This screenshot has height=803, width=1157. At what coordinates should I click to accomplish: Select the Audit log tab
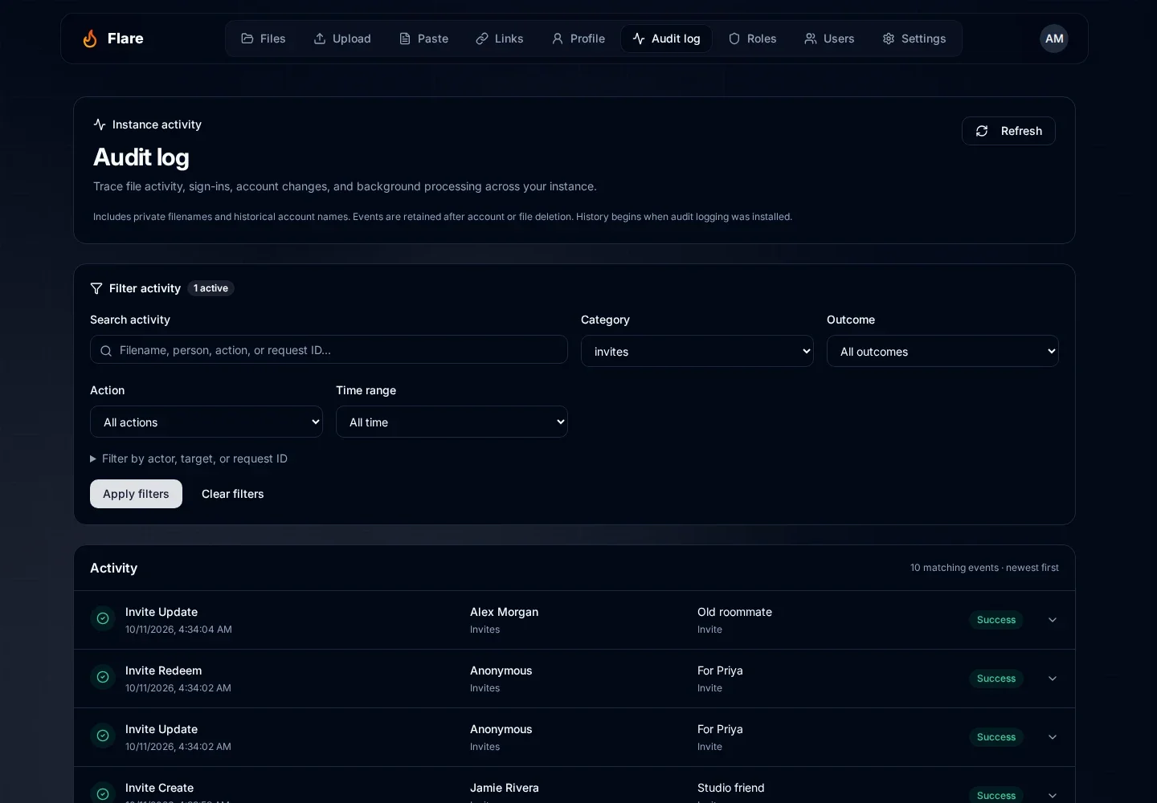[666, 39]
